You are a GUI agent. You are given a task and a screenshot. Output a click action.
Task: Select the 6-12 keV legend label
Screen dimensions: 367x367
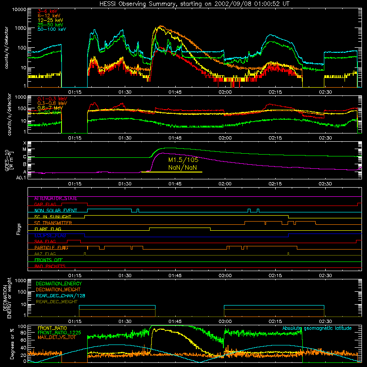pyautogui.click(x=49, y=16)
